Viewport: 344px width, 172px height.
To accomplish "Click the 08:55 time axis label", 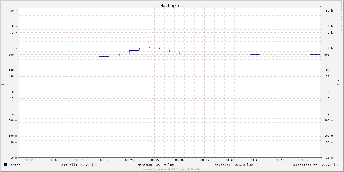I will pos(305,160).
